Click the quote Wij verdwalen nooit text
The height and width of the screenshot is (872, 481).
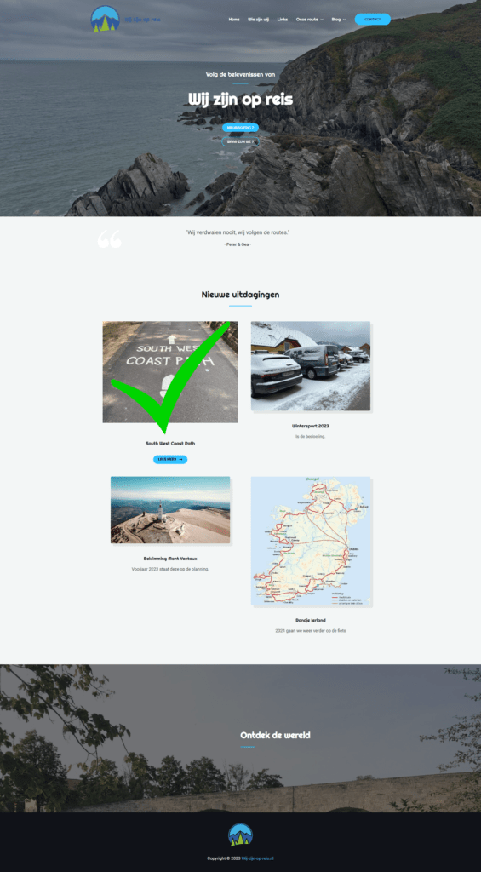coord(238,232)
